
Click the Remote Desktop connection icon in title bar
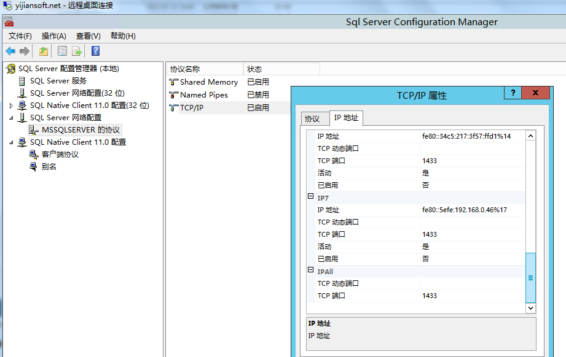(x=7, y=6)
